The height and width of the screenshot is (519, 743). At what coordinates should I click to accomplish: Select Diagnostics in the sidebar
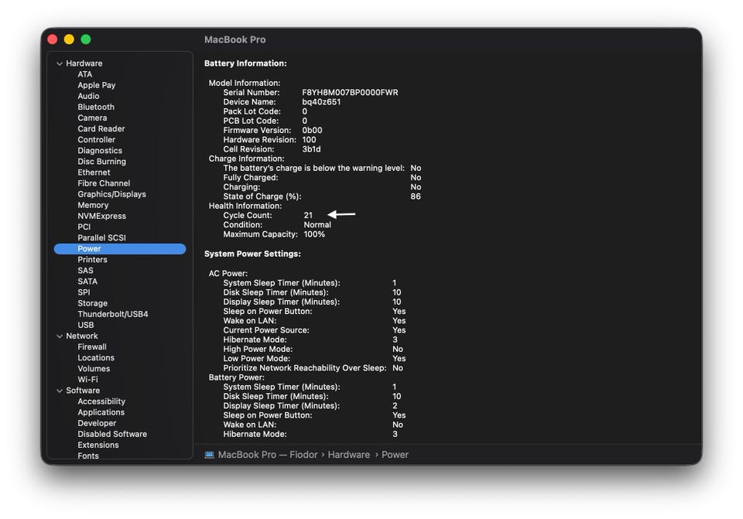[100, 151]
